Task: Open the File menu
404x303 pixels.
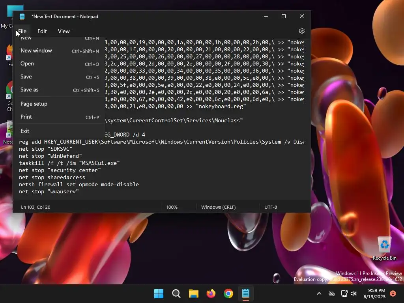Action: [x=22, y=31]
